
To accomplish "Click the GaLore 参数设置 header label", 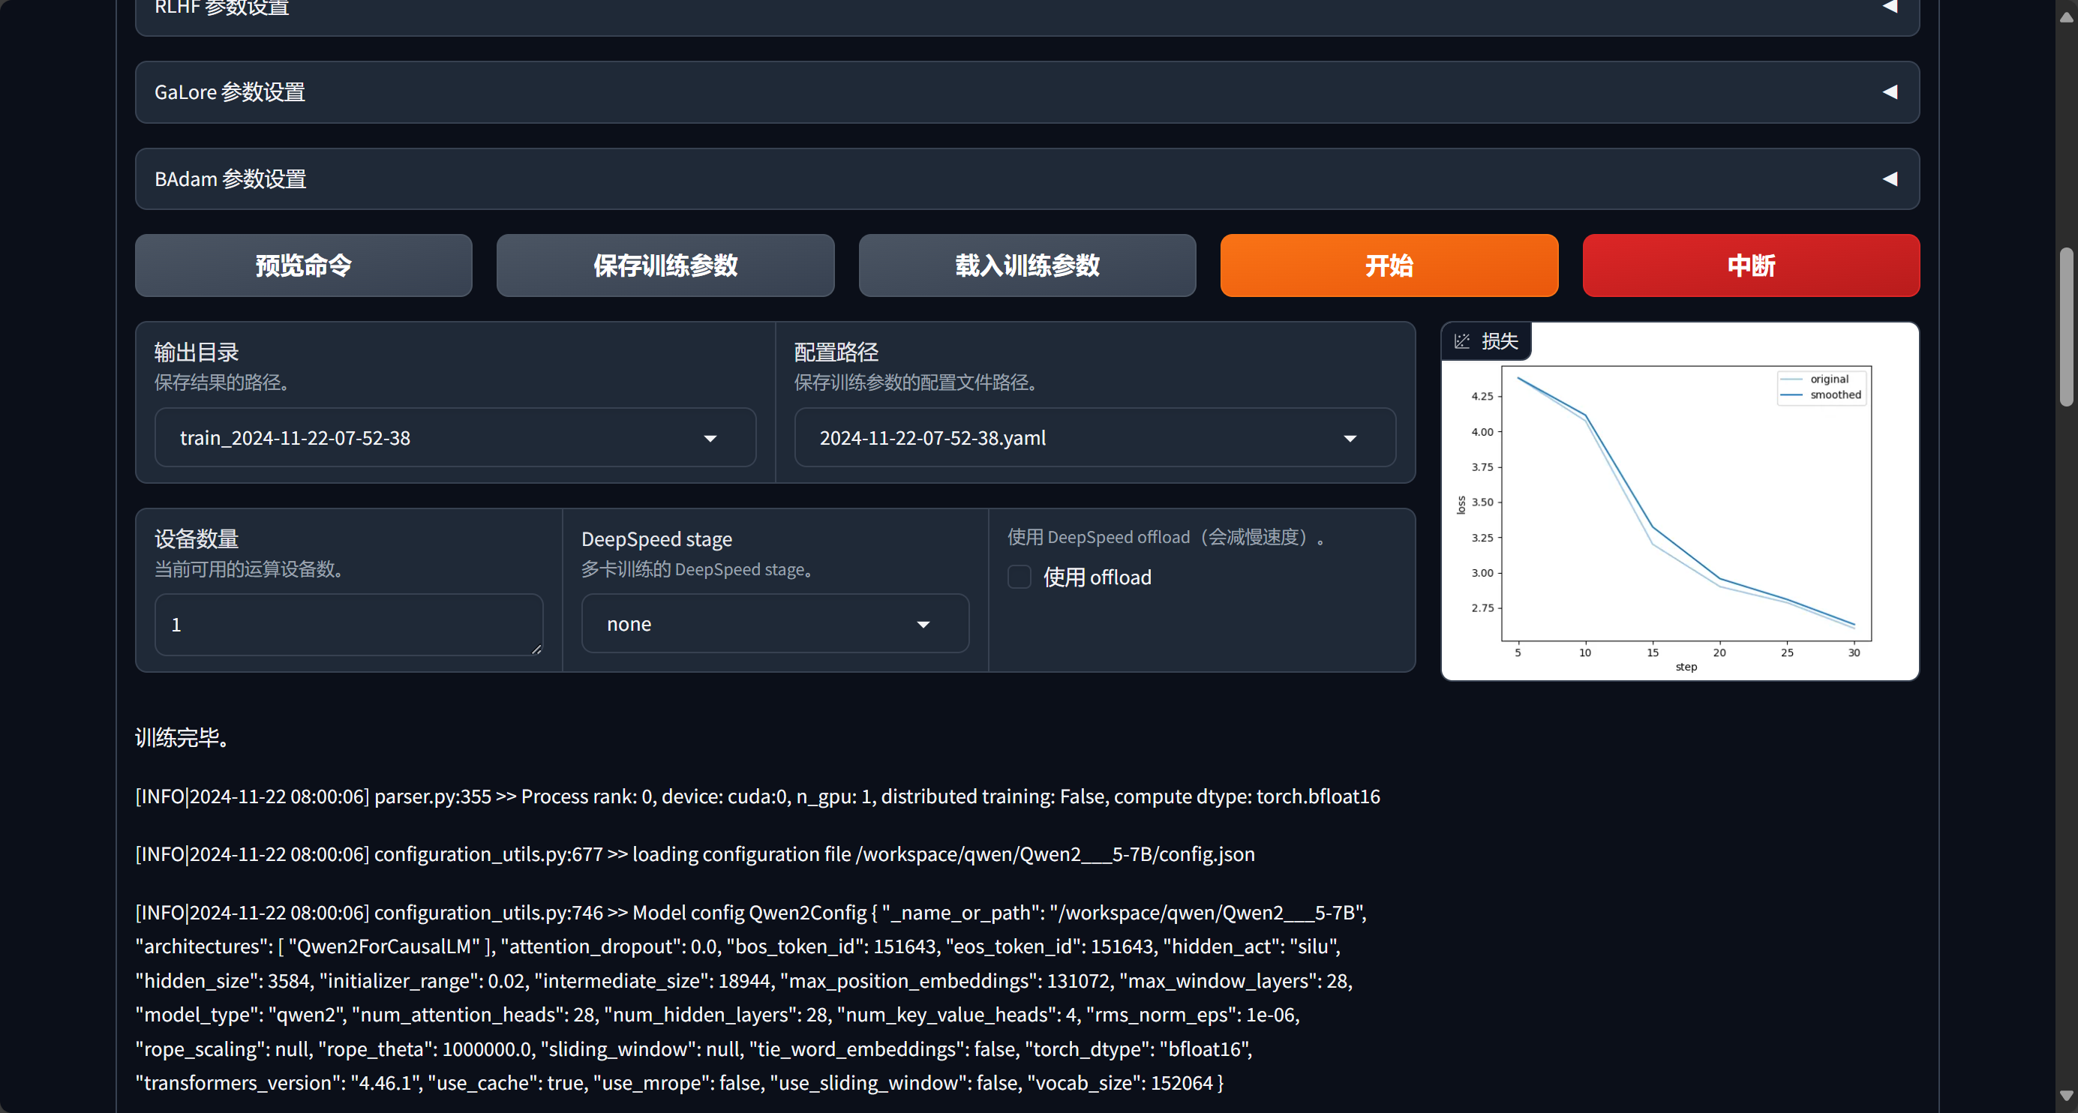I will [x=230, y=92].
